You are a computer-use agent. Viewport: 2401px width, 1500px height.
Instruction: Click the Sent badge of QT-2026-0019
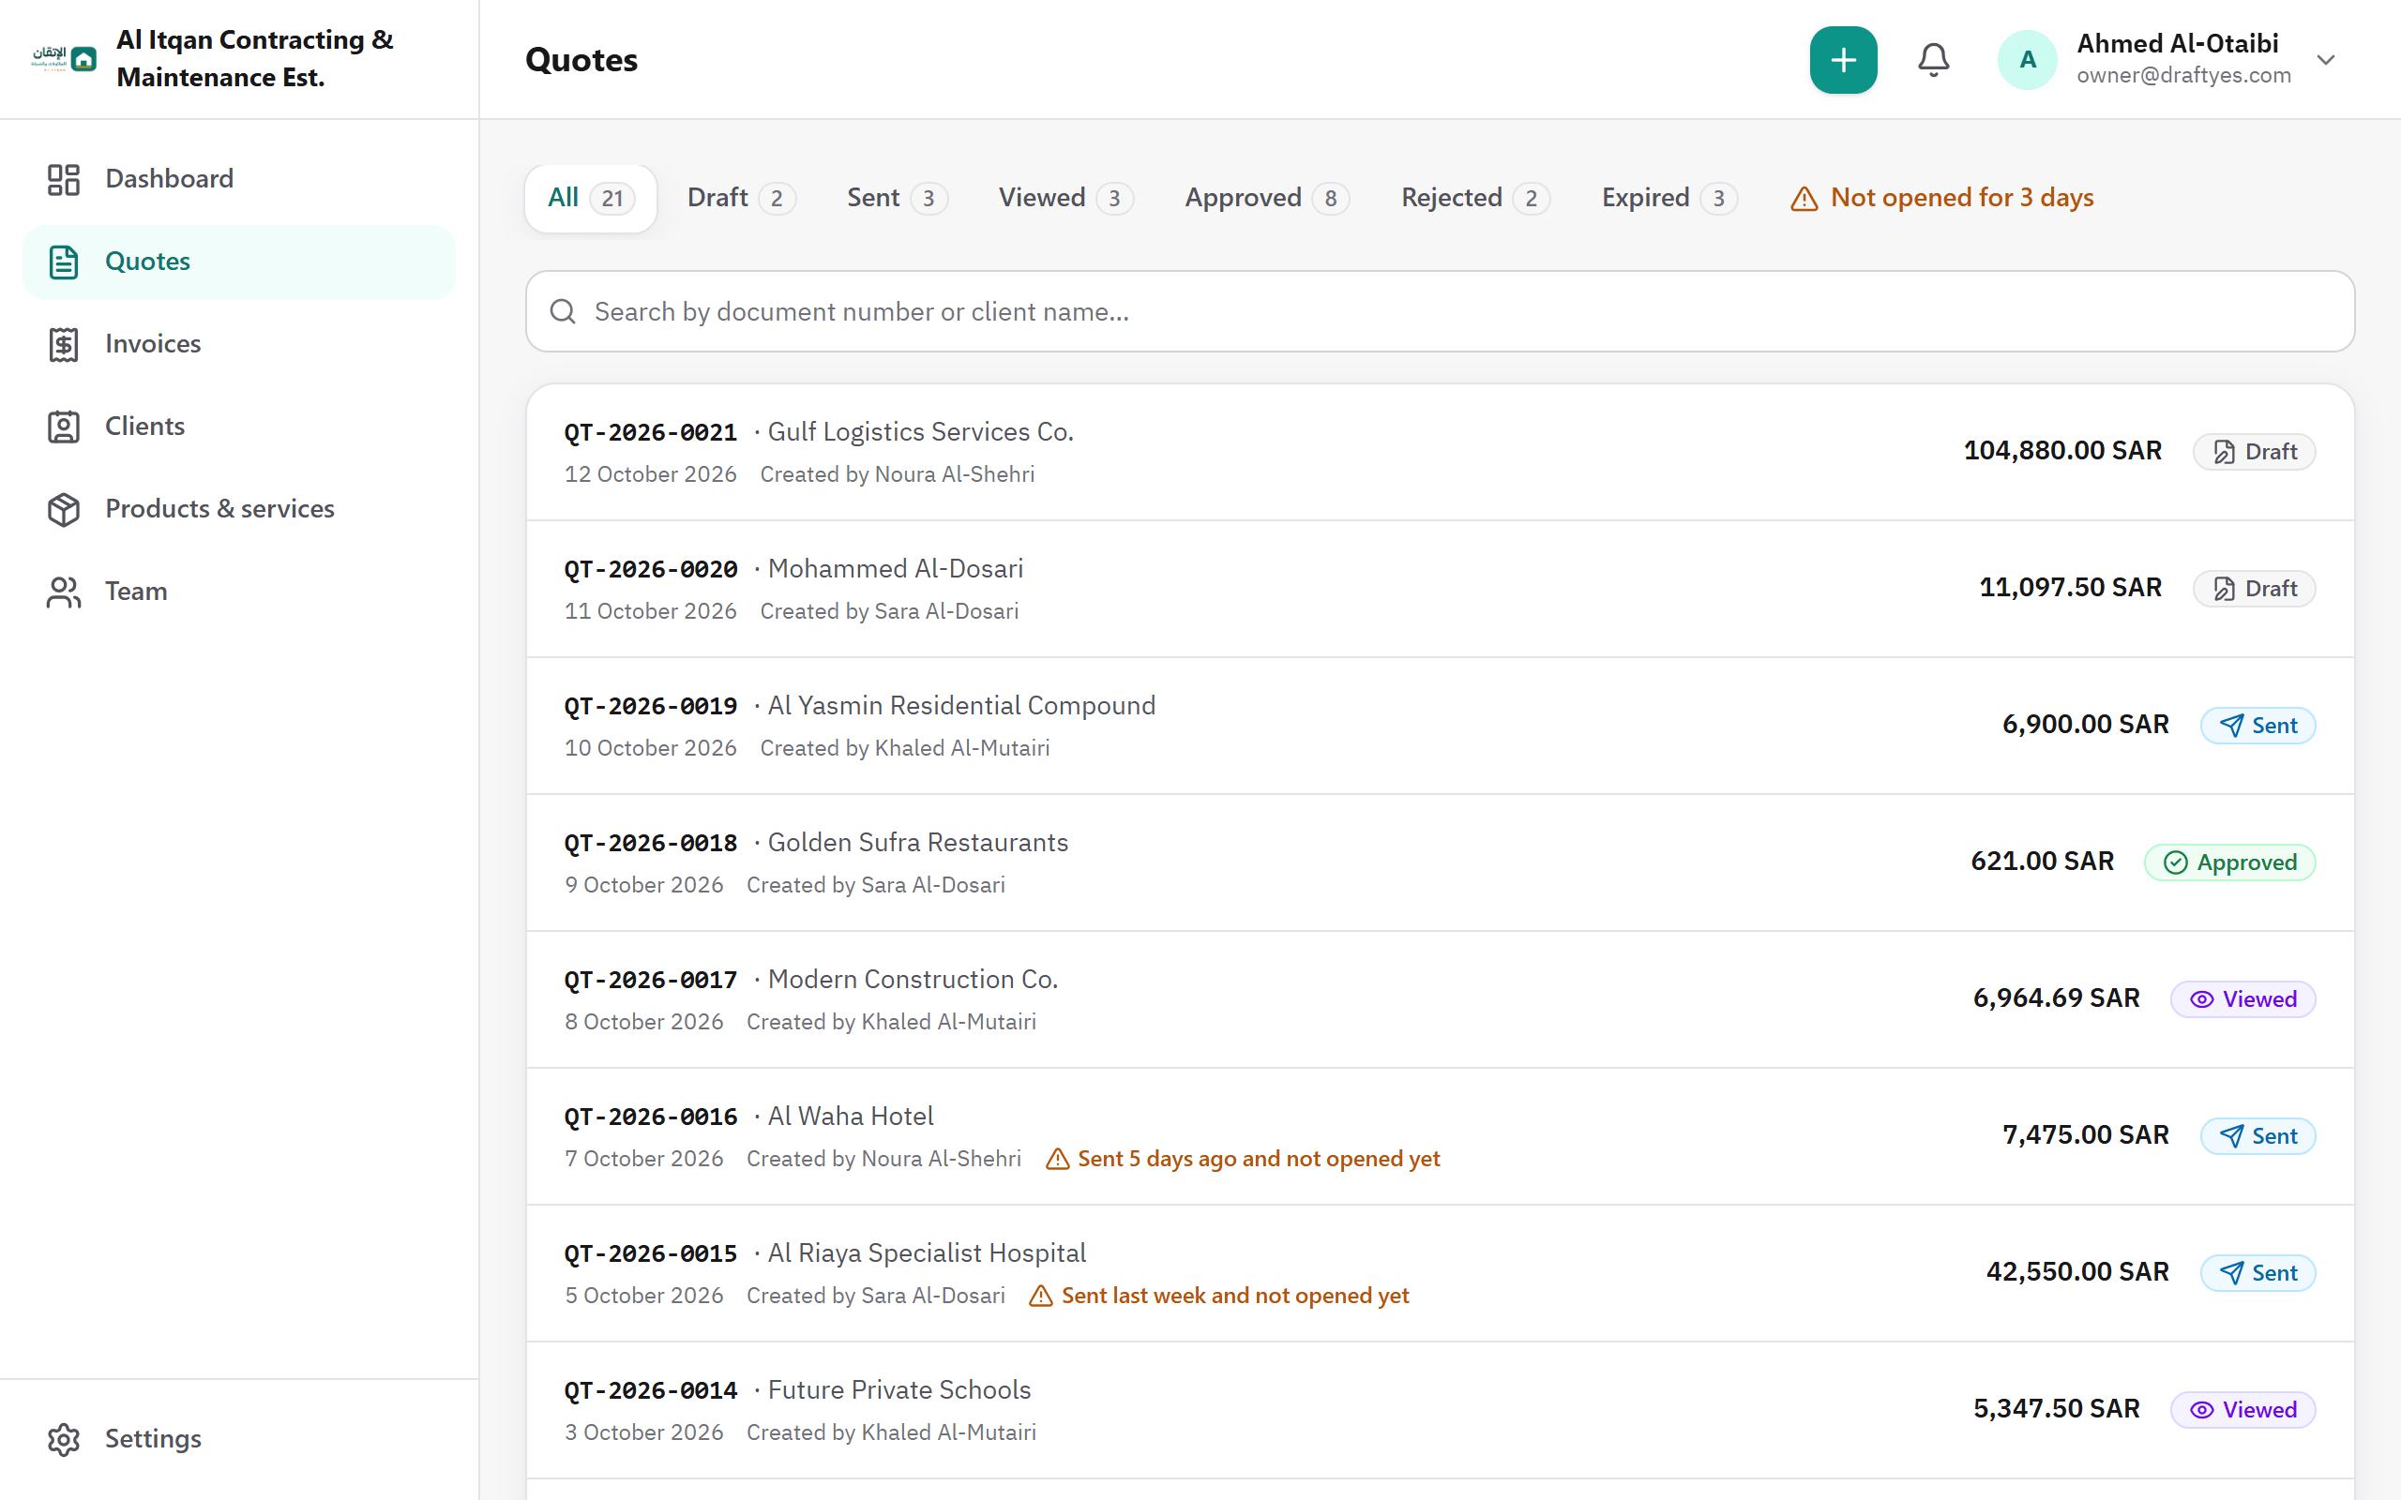coord(2258,726)
